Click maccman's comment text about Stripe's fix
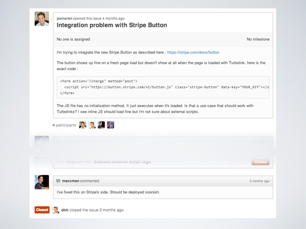306x229 pixels. [x=108, y=192]
